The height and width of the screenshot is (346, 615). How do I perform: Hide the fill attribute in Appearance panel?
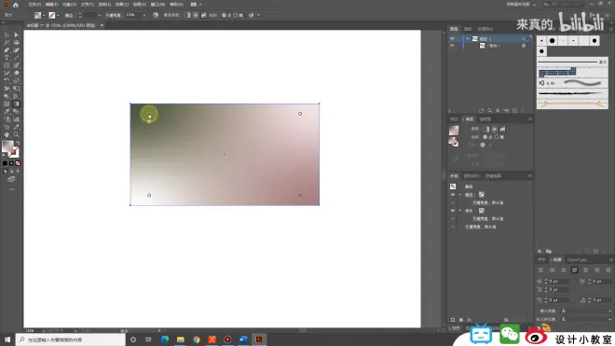pyautogui.click(x=453, y=211)
